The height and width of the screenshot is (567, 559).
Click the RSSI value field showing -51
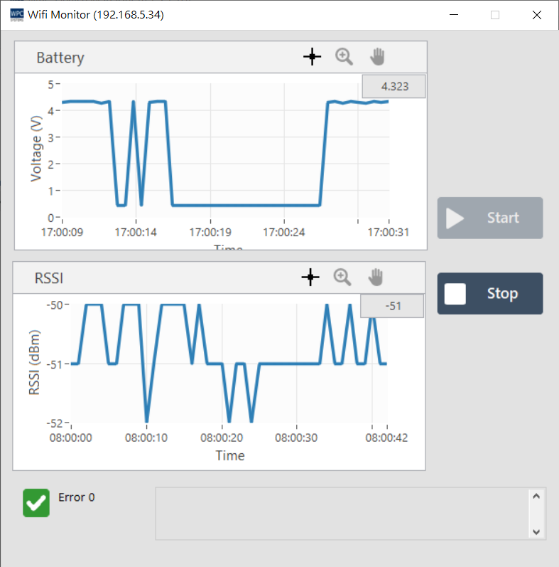click(392, 306)
